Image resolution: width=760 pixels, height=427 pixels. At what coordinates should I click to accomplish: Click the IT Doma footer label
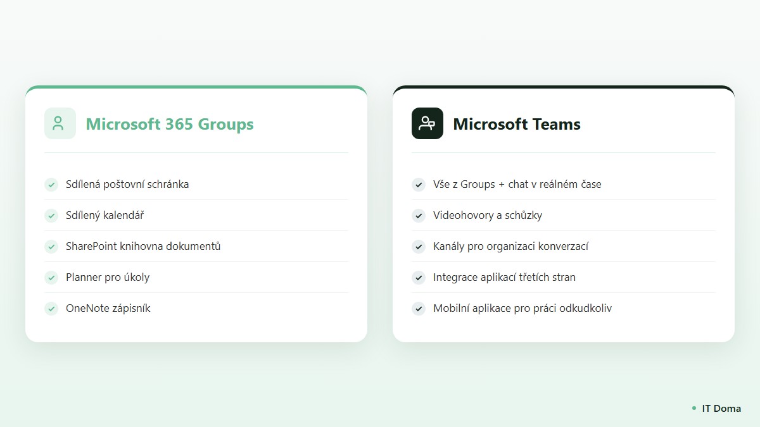721,408
